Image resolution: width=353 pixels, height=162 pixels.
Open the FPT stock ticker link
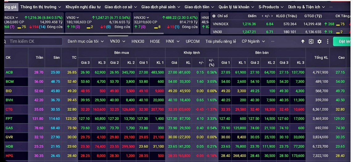point(9,119)
